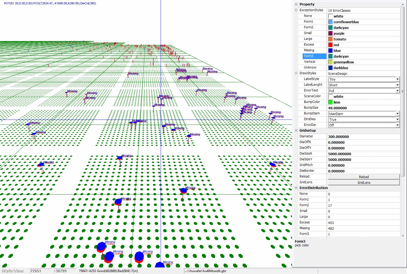Viewport: 407px width, 274px height.
Task: Pick the Large tomato swatch
Action: click(330, 39)
